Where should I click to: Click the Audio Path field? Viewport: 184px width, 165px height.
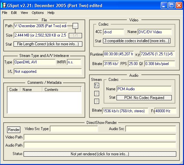(100, 145)
